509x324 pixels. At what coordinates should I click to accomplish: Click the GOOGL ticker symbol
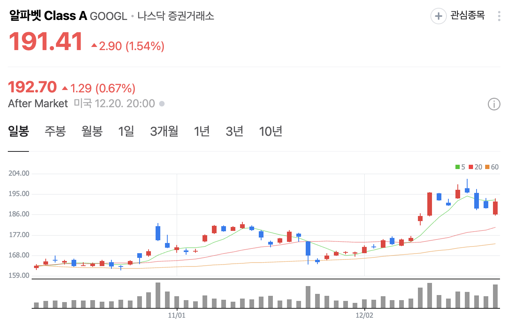click(109, 16)
